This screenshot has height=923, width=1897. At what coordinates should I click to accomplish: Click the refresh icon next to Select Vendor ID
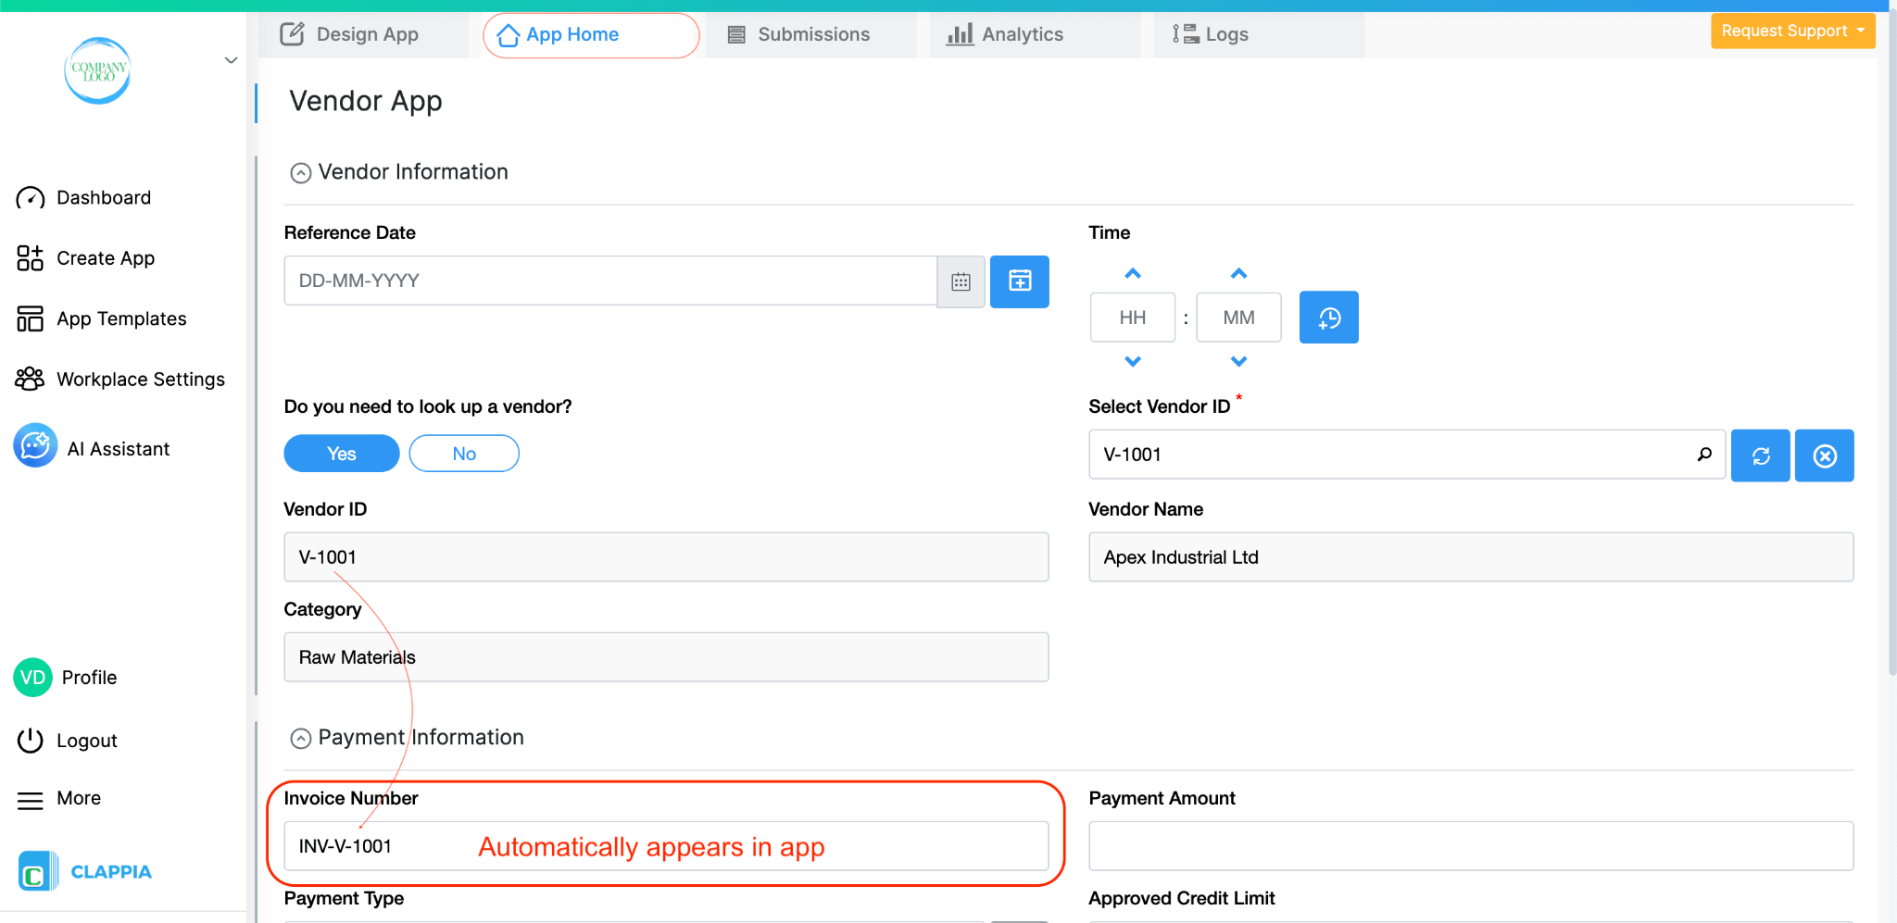[1760, 455]
